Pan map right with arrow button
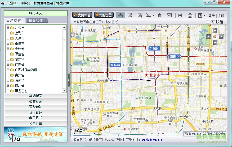This screenshot has height=147, width=232. (221, 36)
